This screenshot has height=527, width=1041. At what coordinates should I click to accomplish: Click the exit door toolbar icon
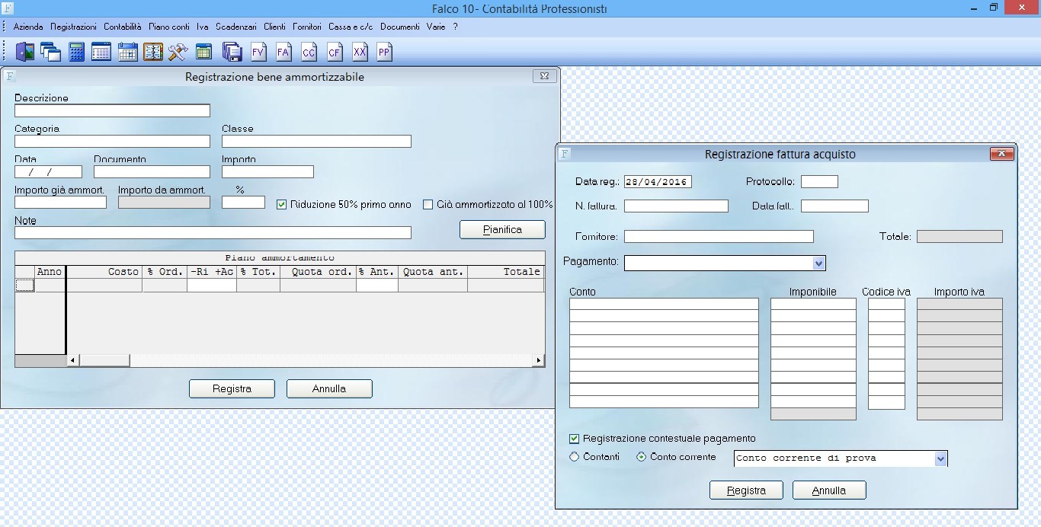pyautogui.click(x=25, y=52)
